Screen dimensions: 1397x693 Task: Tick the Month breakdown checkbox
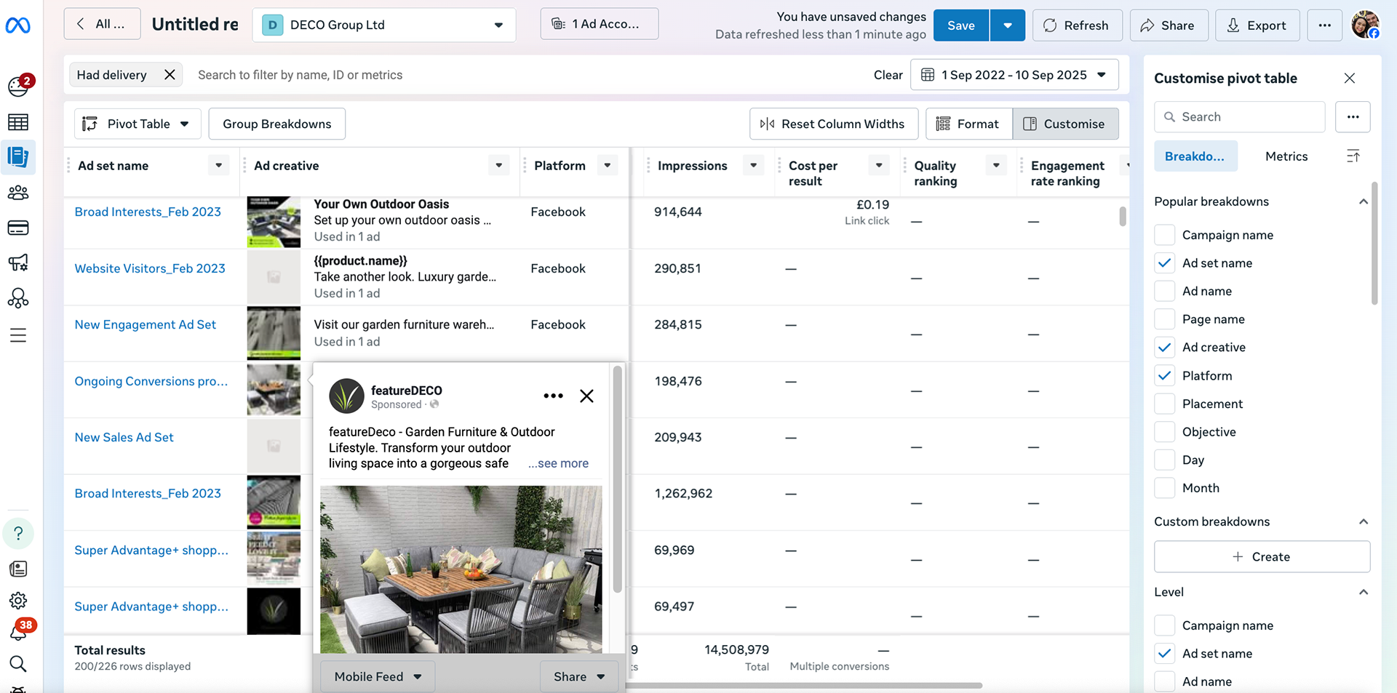[1165, 488]
